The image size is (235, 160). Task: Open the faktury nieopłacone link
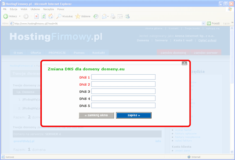[188, 137]
